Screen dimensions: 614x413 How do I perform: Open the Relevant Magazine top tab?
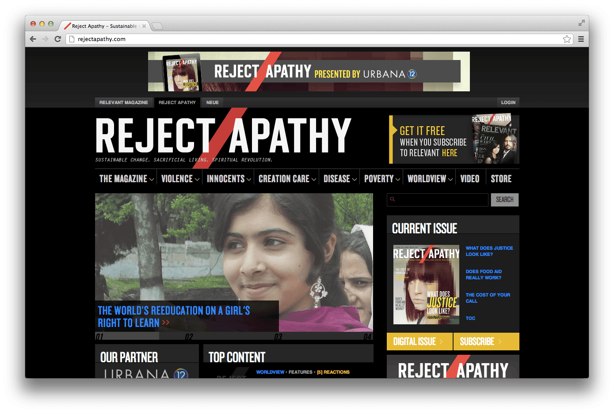124,102
